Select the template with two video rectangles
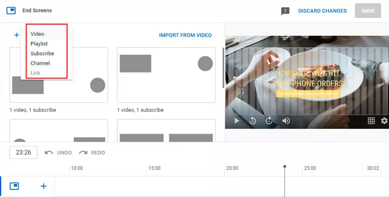The image size is (389, 197). point(166,131)
